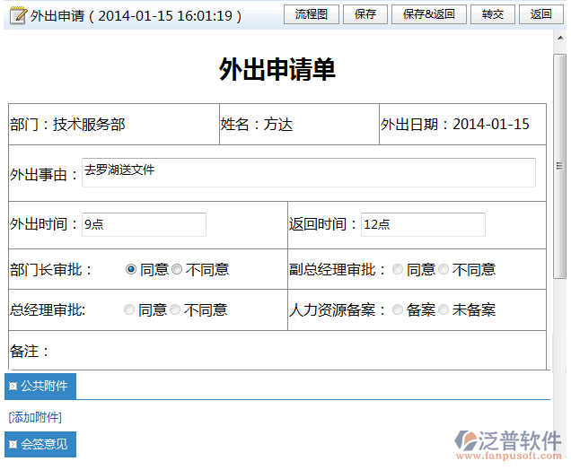This screenshot has width=571, height=470.
Task: Click the 转交 forward button
Action: (x=492, y=14)
